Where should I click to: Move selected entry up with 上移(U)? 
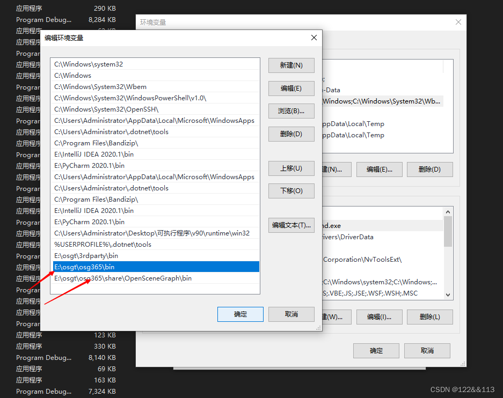pos(291,168)
